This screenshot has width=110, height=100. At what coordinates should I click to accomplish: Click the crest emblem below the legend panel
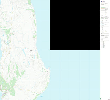[x=101, y=98]
